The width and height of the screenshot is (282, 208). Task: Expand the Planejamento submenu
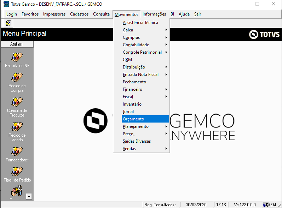coord(142,126)
